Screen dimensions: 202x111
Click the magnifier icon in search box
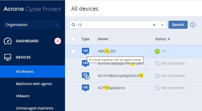coord(73,25)
